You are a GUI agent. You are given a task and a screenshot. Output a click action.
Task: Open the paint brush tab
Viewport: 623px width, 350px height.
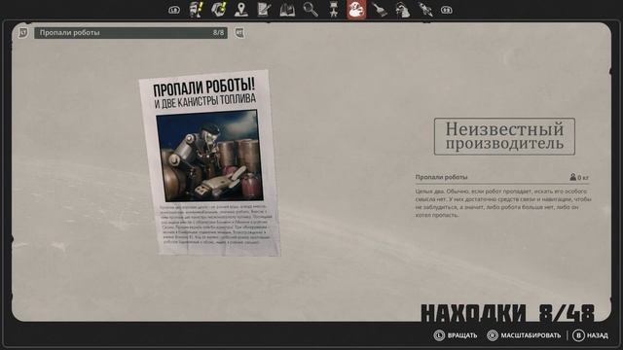pyautogui.click(x=380, y=10)
